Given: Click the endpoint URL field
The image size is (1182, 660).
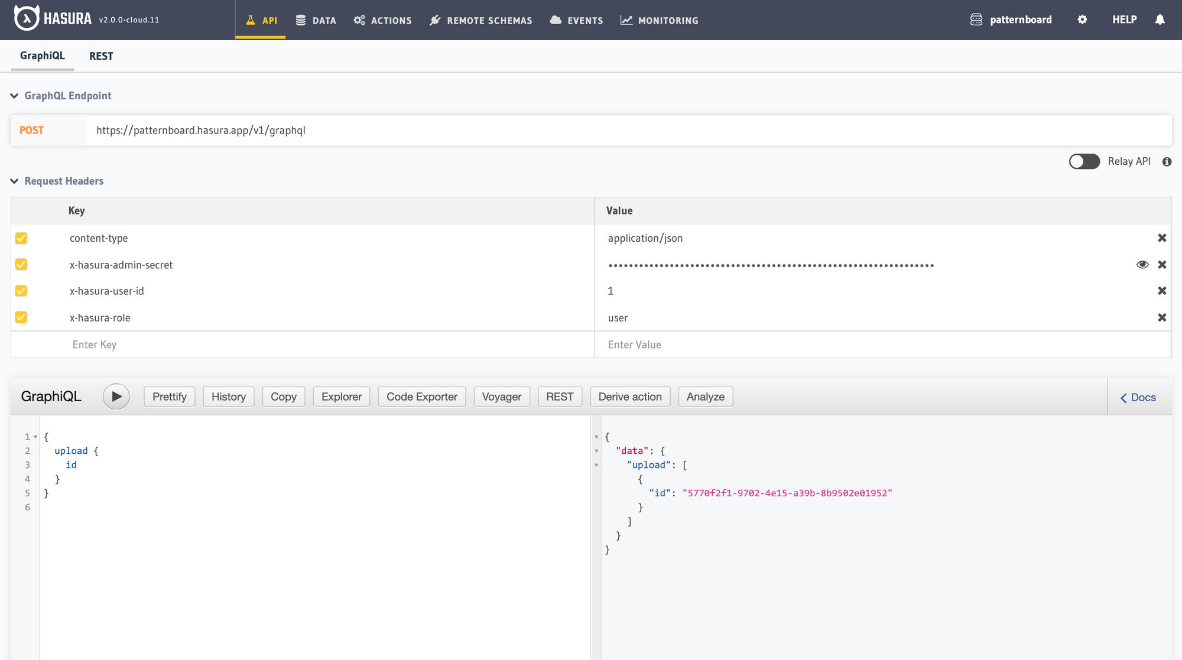Looking at the screenshot, I should click(629, 130).
